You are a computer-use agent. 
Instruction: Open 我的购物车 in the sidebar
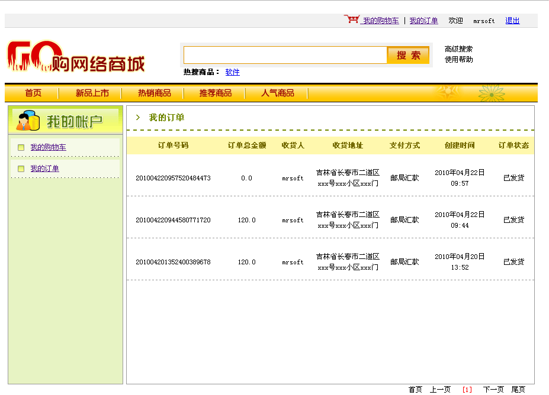point(49,147)
